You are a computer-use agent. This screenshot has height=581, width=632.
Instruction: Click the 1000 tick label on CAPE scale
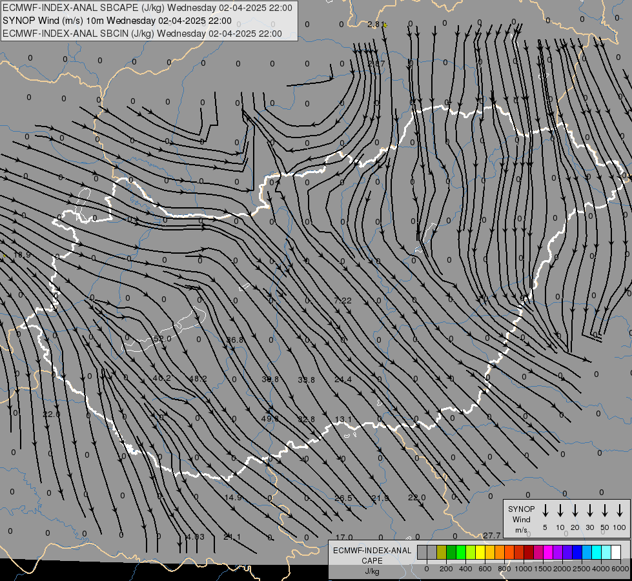[523, 569]
